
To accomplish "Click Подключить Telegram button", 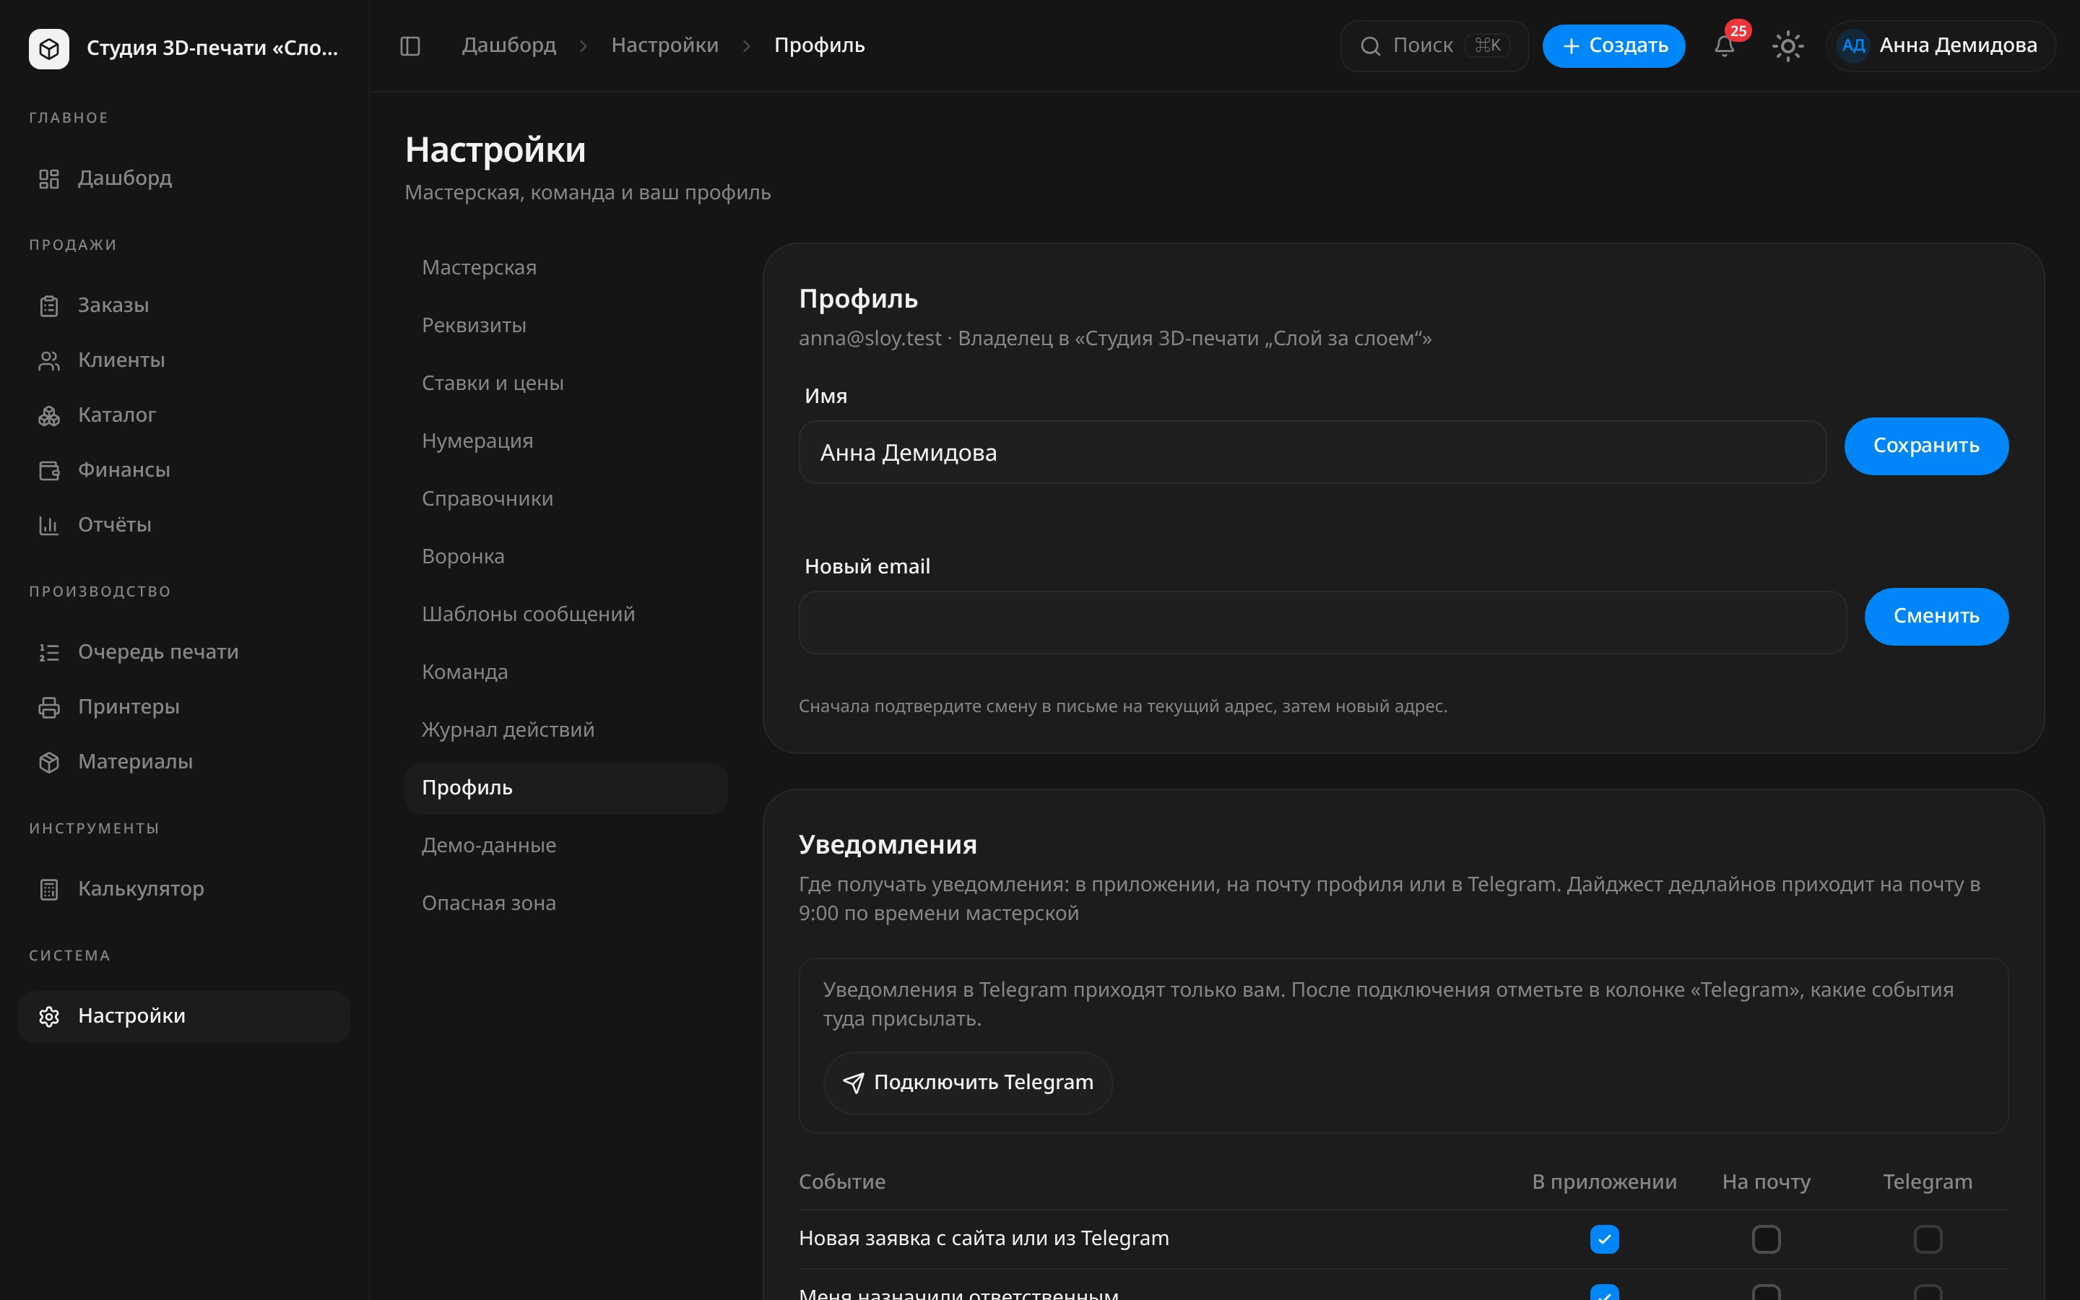I will coord(968,1083).
